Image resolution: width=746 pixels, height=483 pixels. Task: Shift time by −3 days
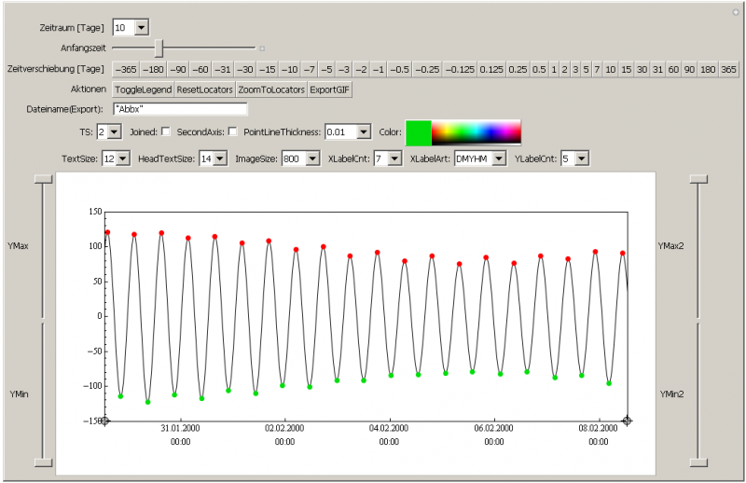tap(344, 70)
